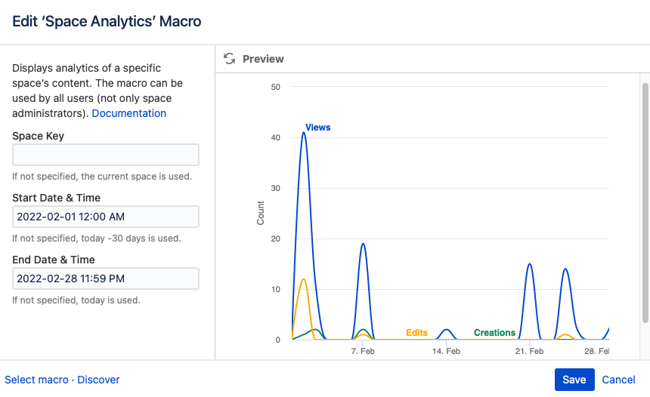
Task: Click the Count y-axis title
Action: (261, 213)
